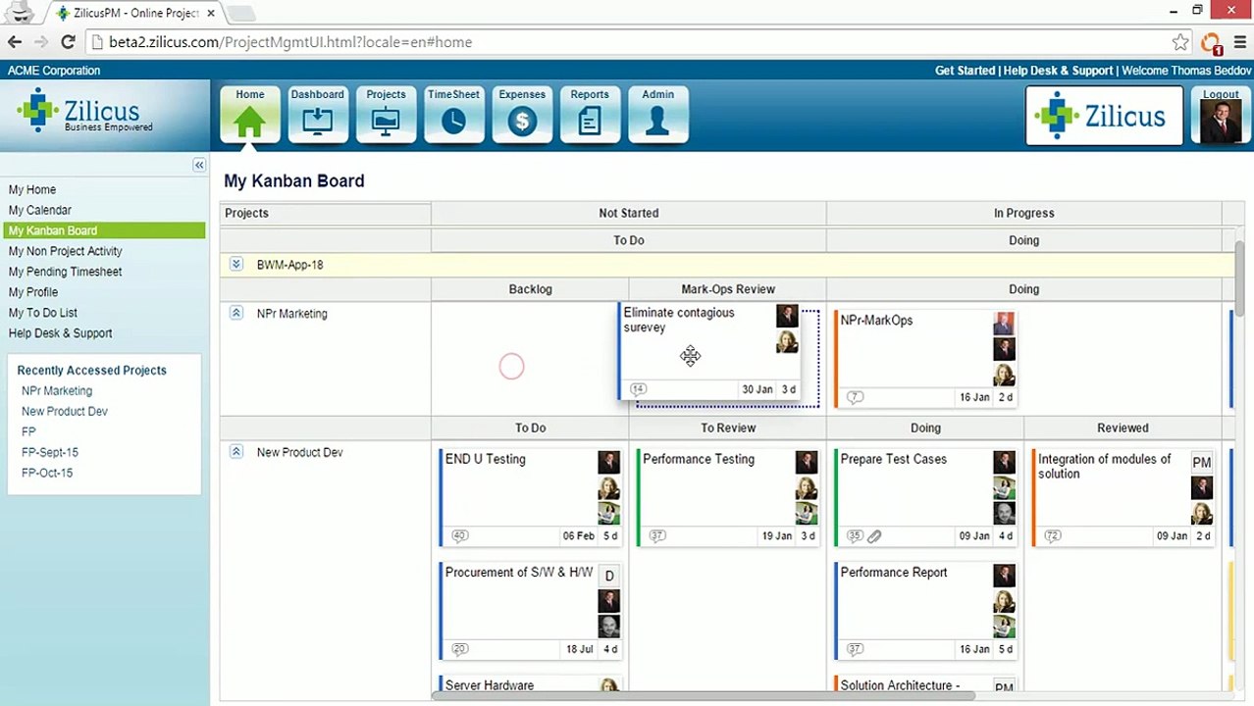The width and height of the screenshot is (1254, 706).
Task: Click the Logout link
Action: tap(1221, 94)
